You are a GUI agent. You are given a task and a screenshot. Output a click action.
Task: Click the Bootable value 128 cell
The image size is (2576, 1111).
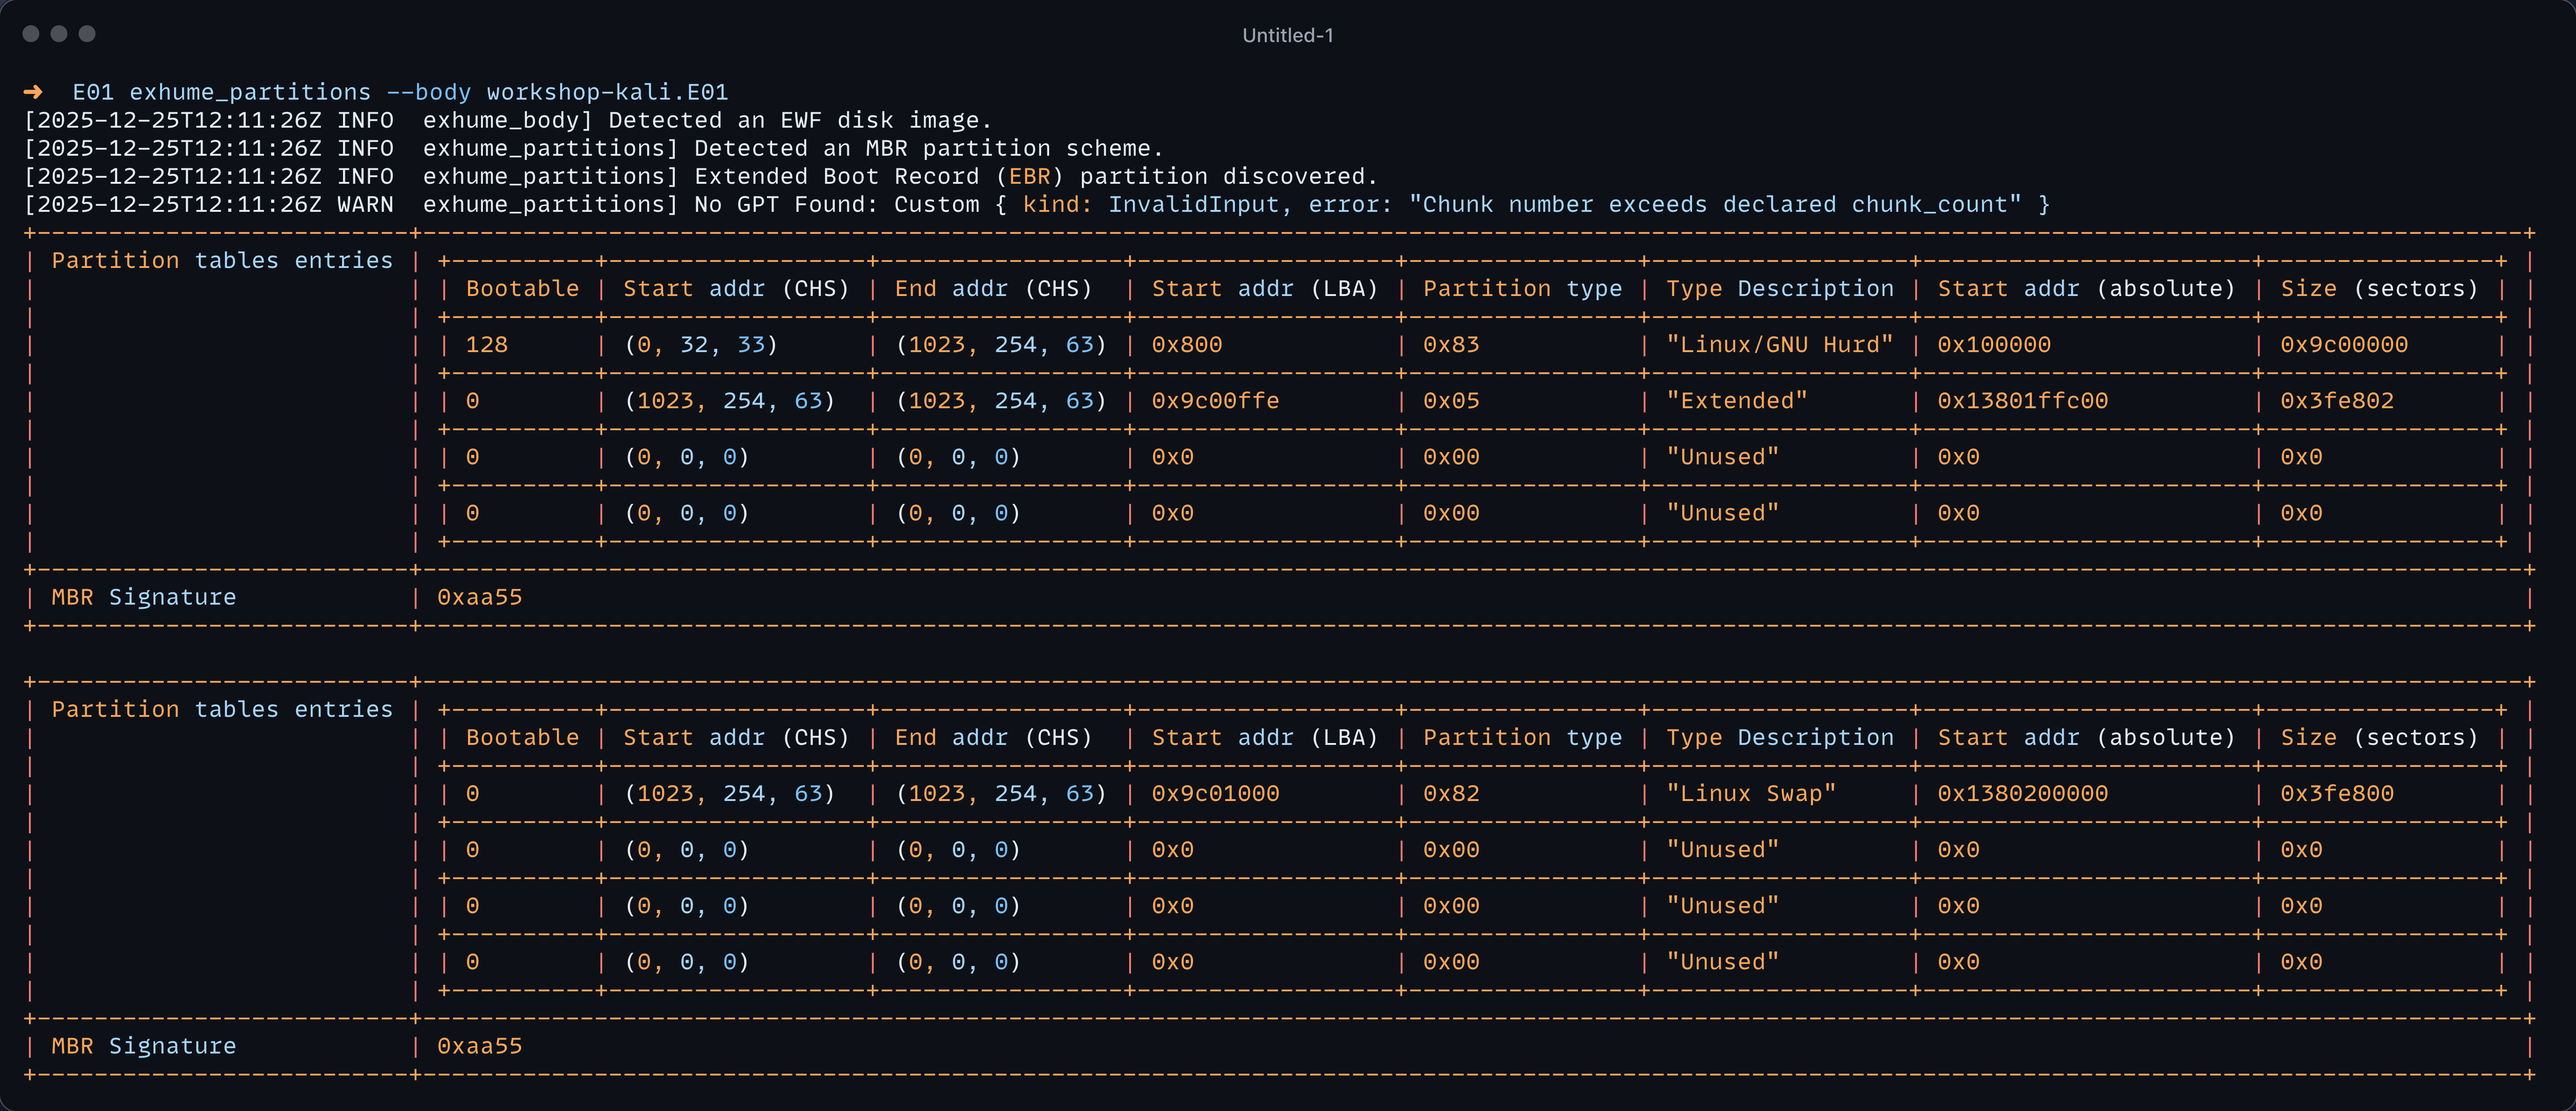(x=487, y=345)
